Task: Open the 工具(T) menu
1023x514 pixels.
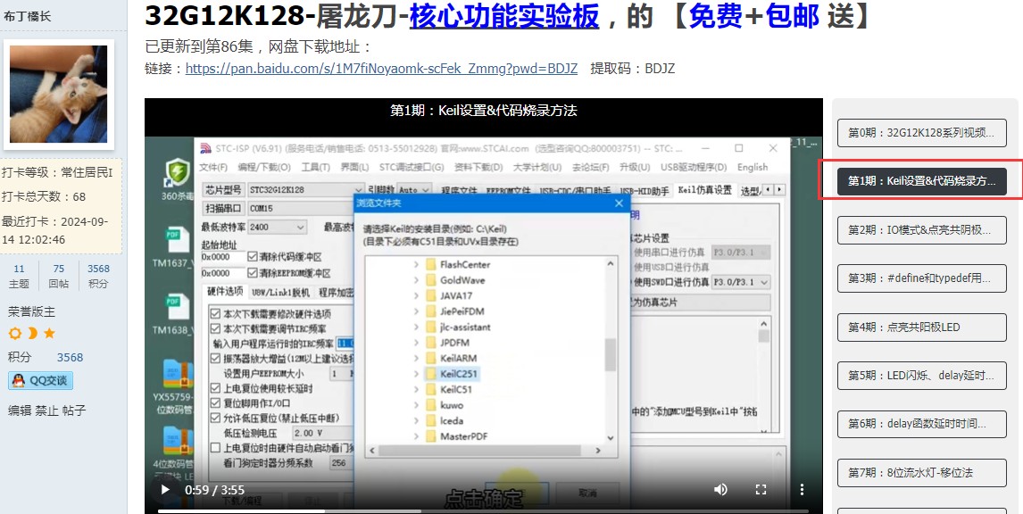Action: [x=315, y=167]
